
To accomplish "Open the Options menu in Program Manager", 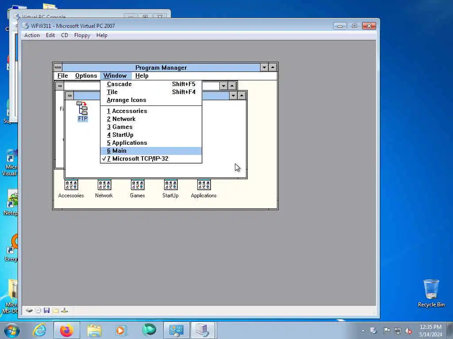I will [86, 75].
